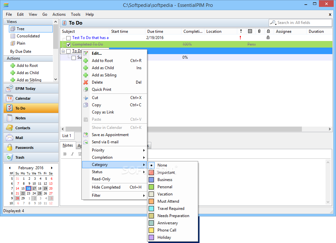Collapse the To Do tree node
This screenshot has height=243, width=336.
click(x=63, y=51)
